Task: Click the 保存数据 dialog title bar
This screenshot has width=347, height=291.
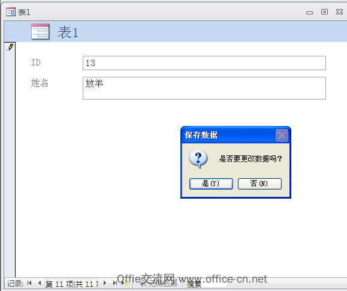Action: click(228, 135)
